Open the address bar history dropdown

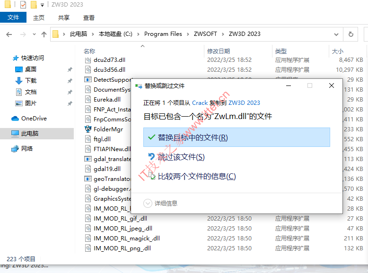(x=336, y=34)
